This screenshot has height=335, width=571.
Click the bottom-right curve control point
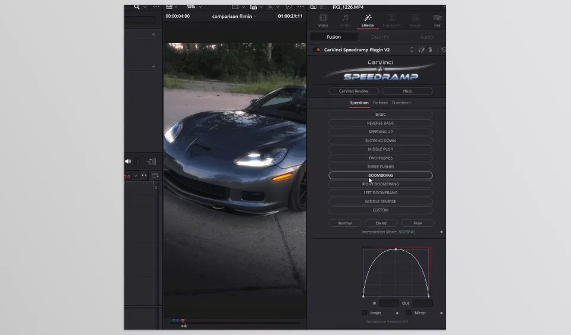coord(429,296)
